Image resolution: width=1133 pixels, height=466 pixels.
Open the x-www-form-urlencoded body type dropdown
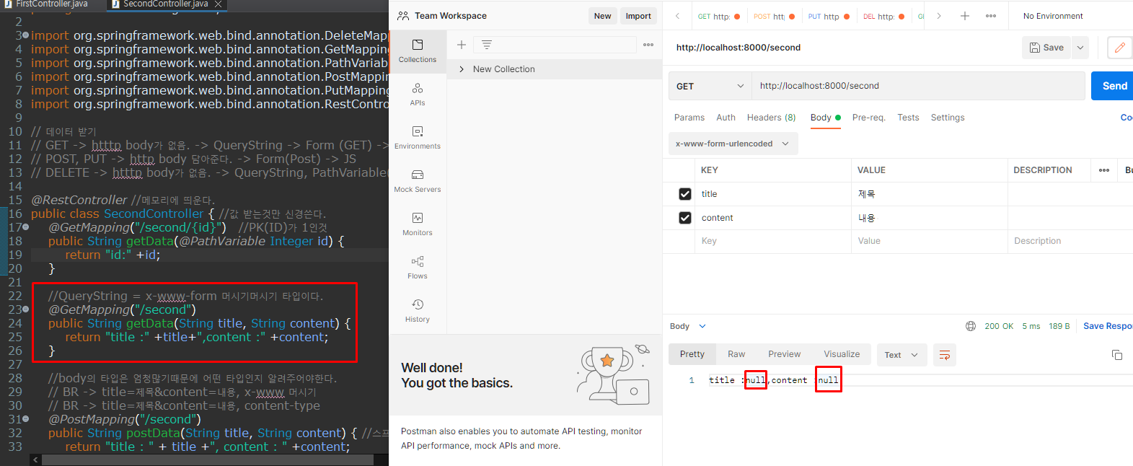click(733, 144)
